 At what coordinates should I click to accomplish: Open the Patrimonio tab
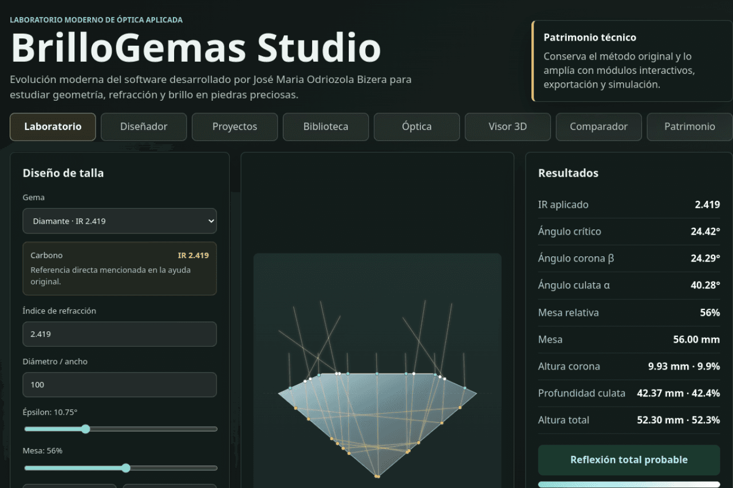tap(689, 126)
